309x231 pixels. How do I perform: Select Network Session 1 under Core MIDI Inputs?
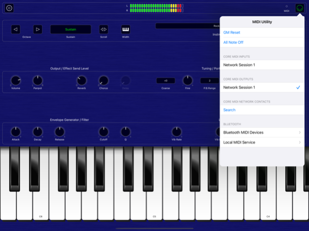pos(262,65)
